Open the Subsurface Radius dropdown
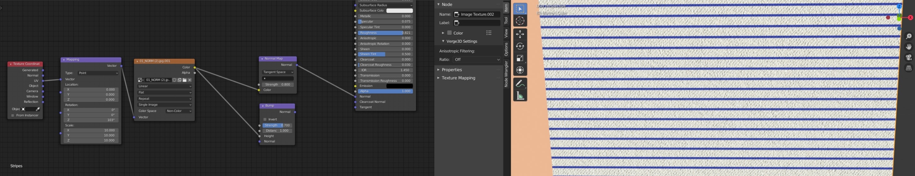Image resolution: width=915 pixels, height=176 pixels. [x=386, y=5]
